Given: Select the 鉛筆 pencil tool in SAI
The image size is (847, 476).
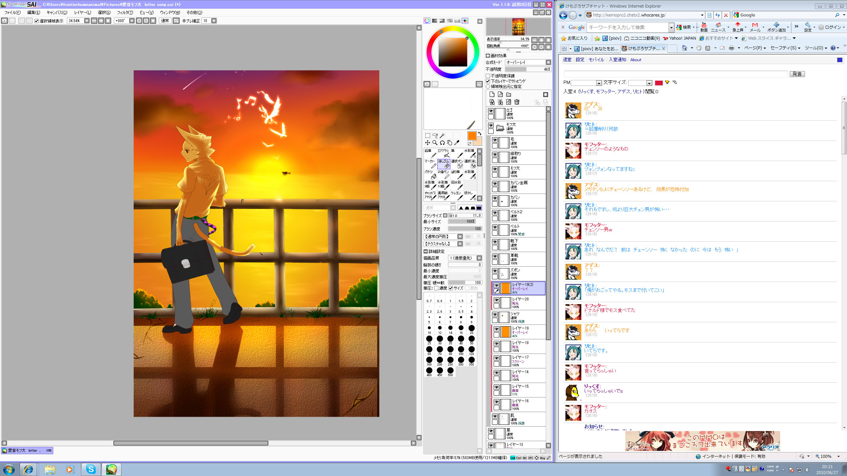Looking at the screenshot, I should pyautogui.click(x=430, y=153).
